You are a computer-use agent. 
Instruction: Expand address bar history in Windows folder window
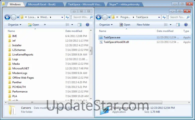62,17
